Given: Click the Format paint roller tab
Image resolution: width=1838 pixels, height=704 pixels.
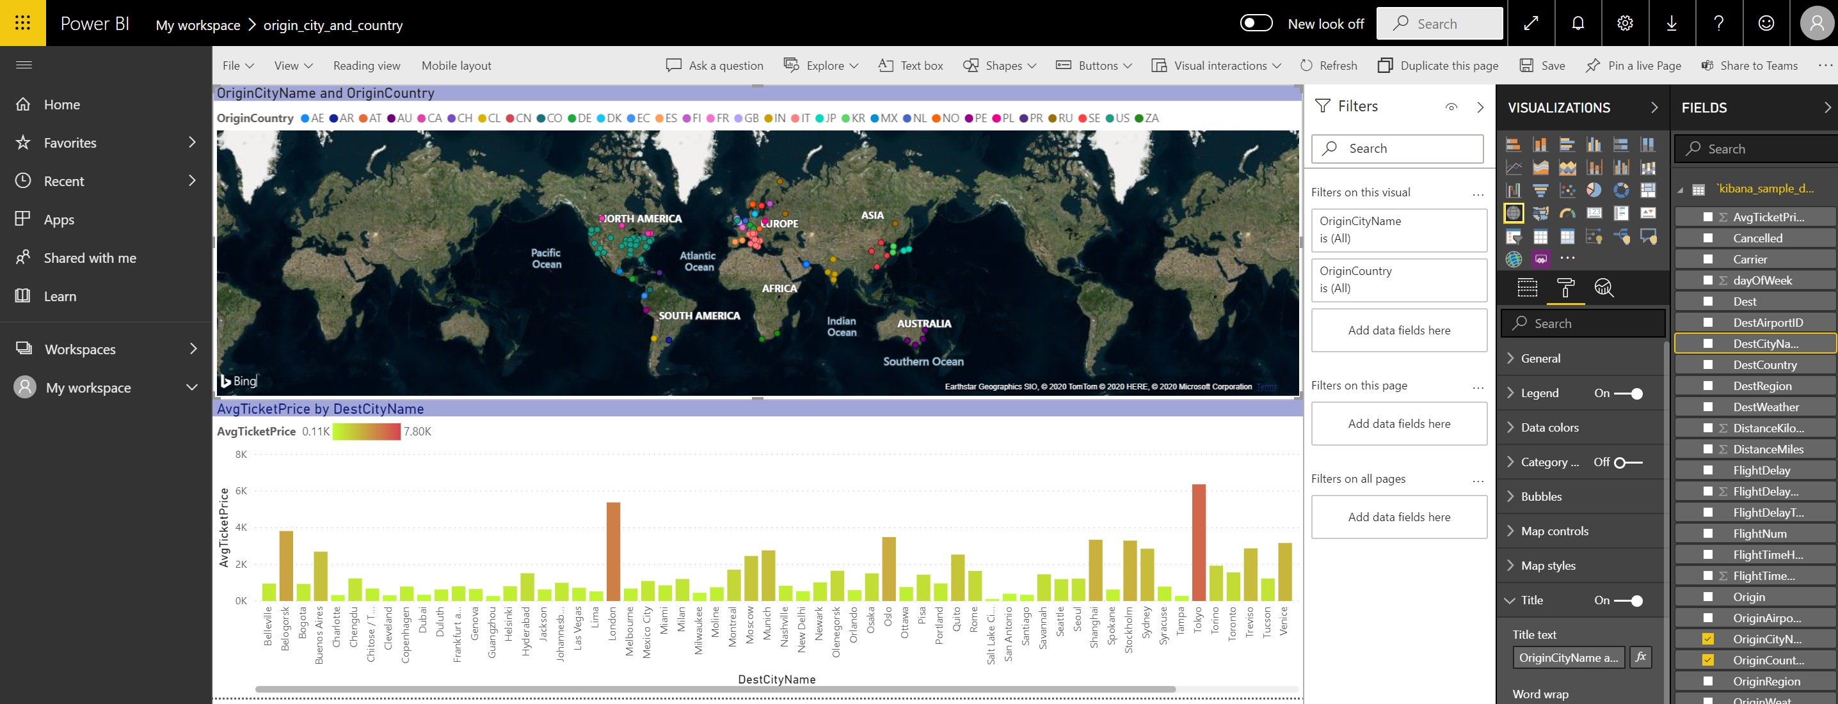Looking at the screenshot, I should tap(1566, 288).
